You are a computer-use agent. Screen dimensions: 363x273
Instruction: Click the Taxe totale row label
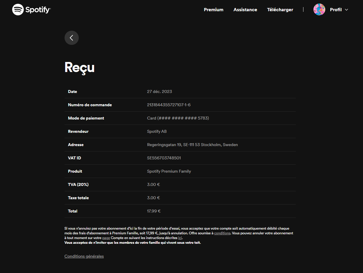[78, 198]
